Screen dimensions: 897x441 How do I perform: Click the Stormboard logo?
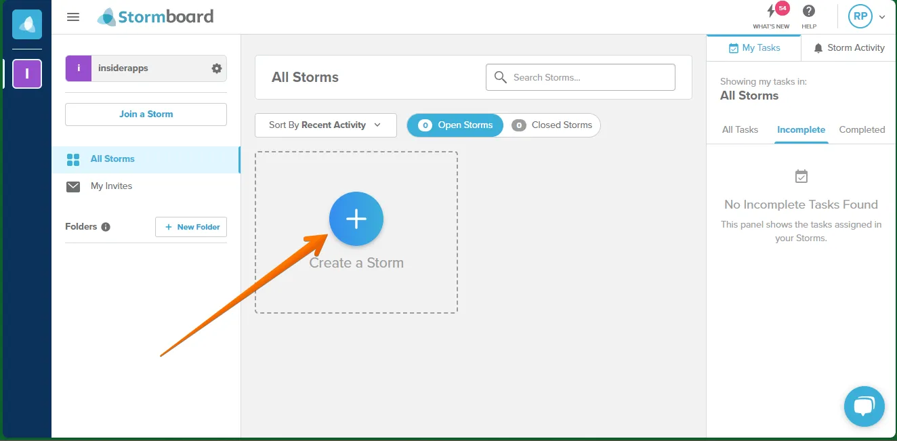tap(155, 16)
